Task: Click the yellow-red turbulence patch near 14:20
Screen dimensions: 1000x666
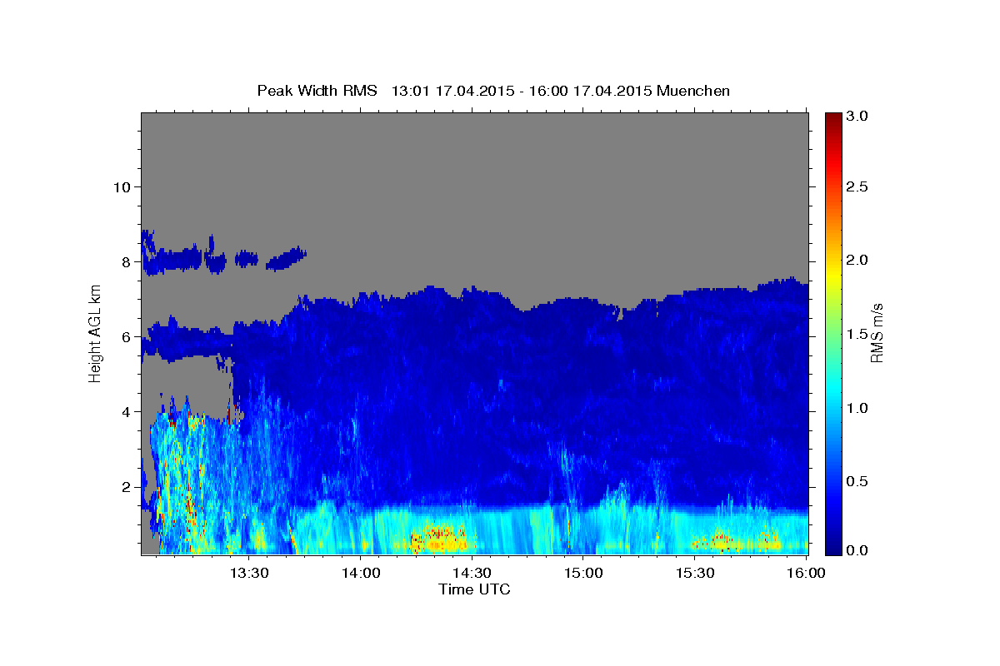Action: (439, 538)
